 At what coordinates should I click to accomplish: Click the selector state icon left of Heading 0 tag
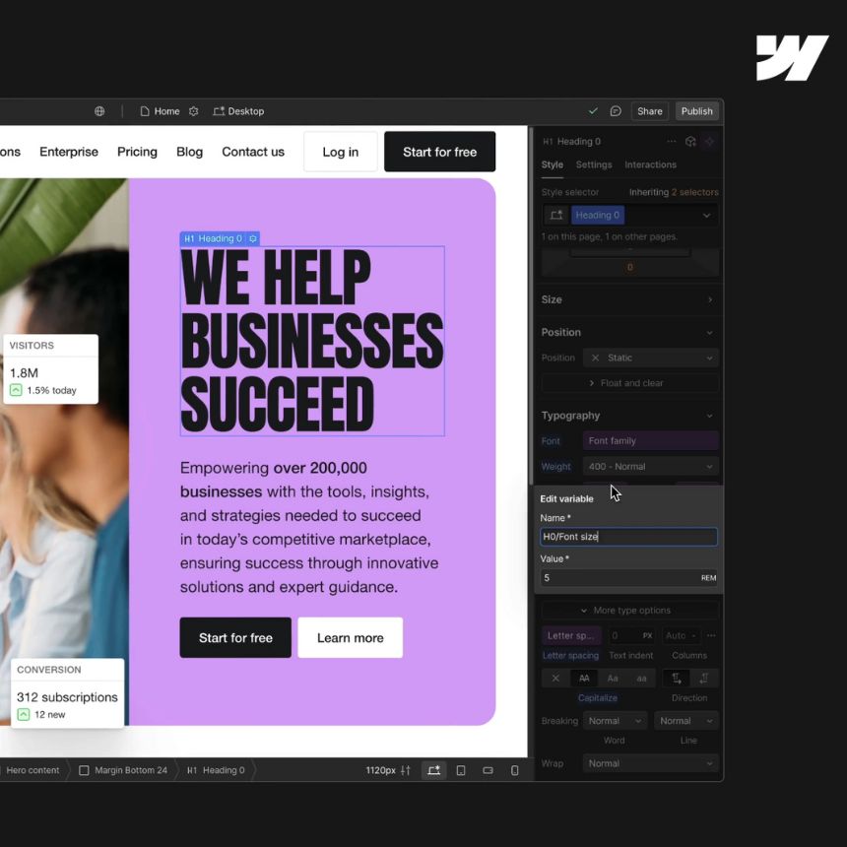click(x=555, y=216)
